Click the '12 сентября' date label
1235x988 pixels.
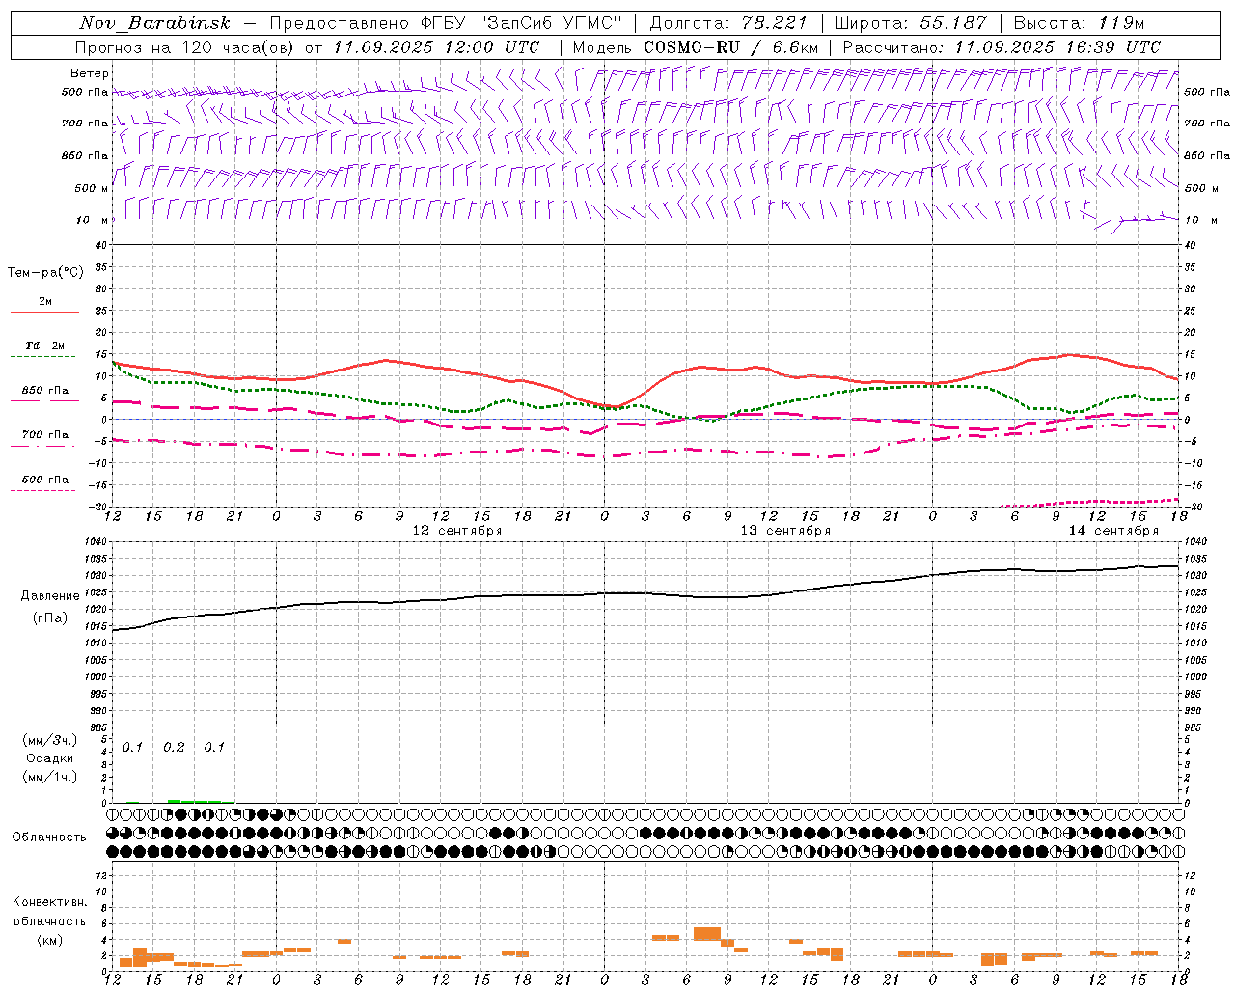(457, 531)
